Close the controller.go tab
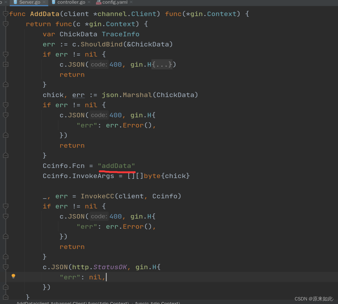Viewport: 338px width, 304px height. (89, 2)
